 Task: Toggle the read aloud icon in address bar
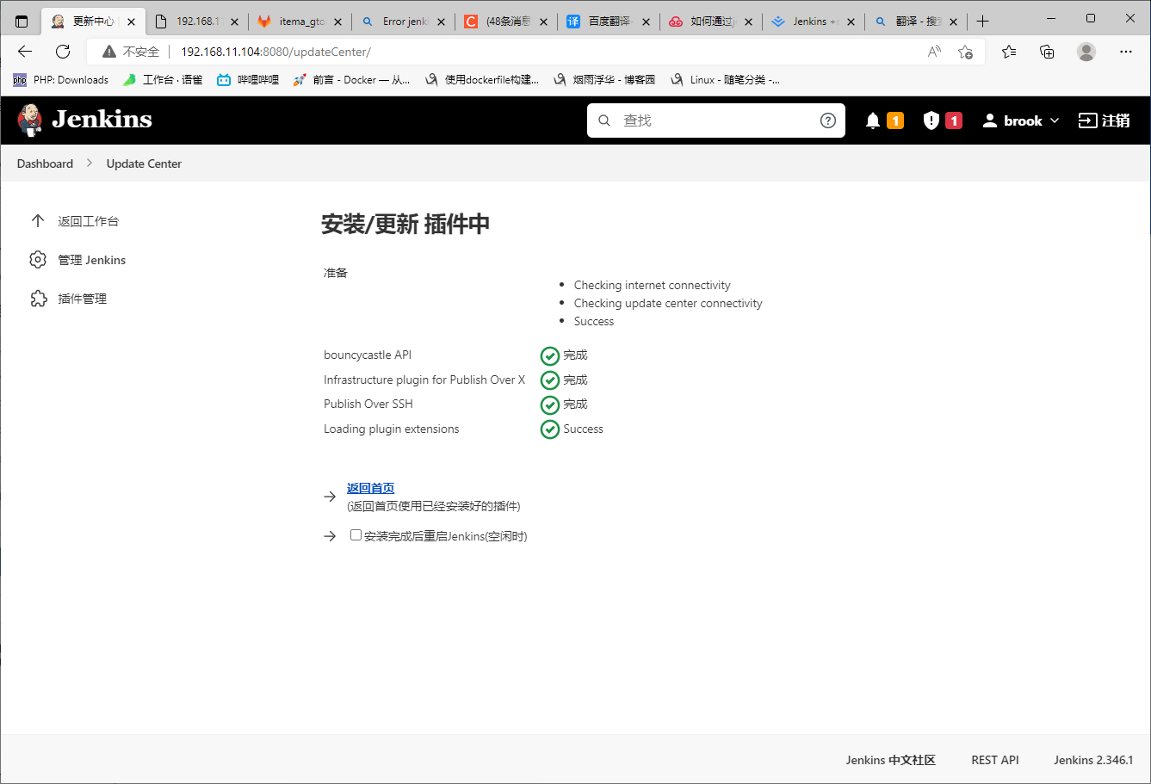pyautogui.click(x=934, y=52)
